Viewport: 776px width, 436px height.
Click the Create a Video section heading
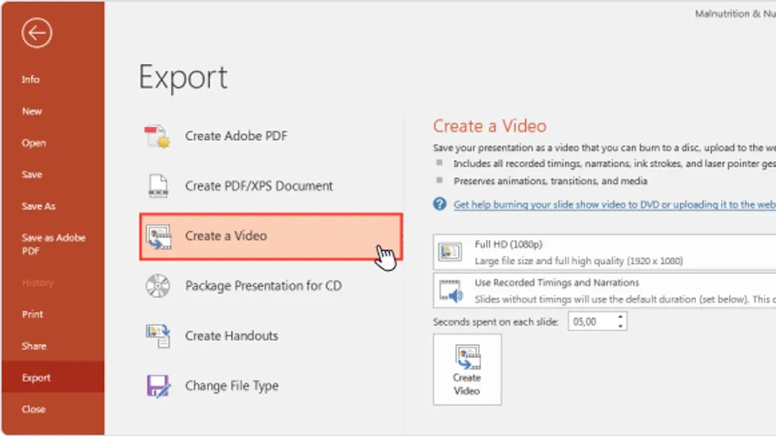pyautogui.click(x=490, y=126)
